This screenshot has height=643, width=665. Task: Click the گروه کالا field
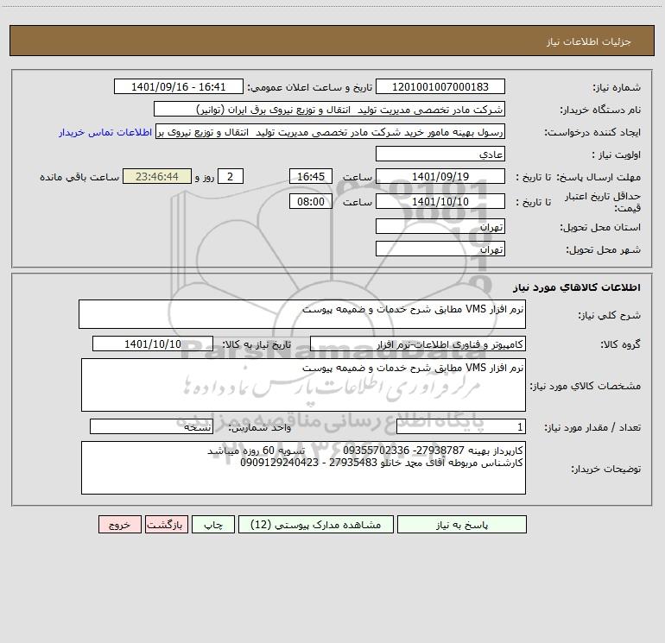(418, 344)
